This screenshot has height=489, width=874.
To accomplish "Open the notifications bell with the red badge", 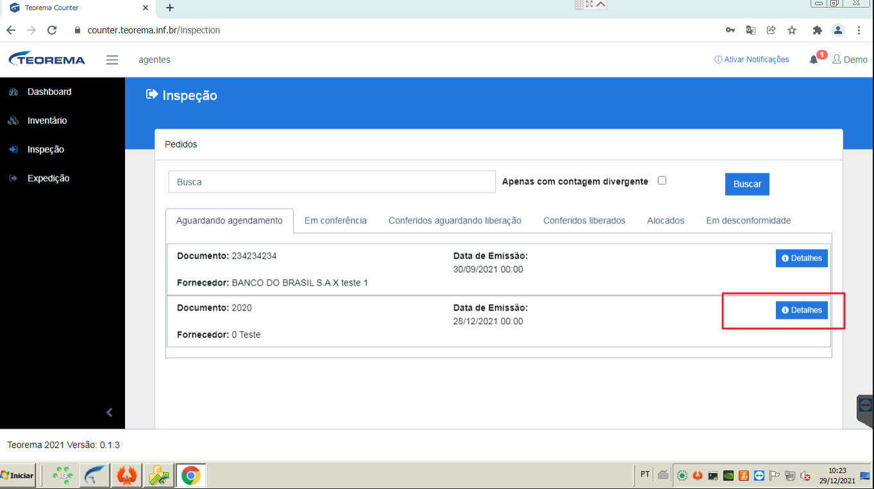I will tap(814, 60).
